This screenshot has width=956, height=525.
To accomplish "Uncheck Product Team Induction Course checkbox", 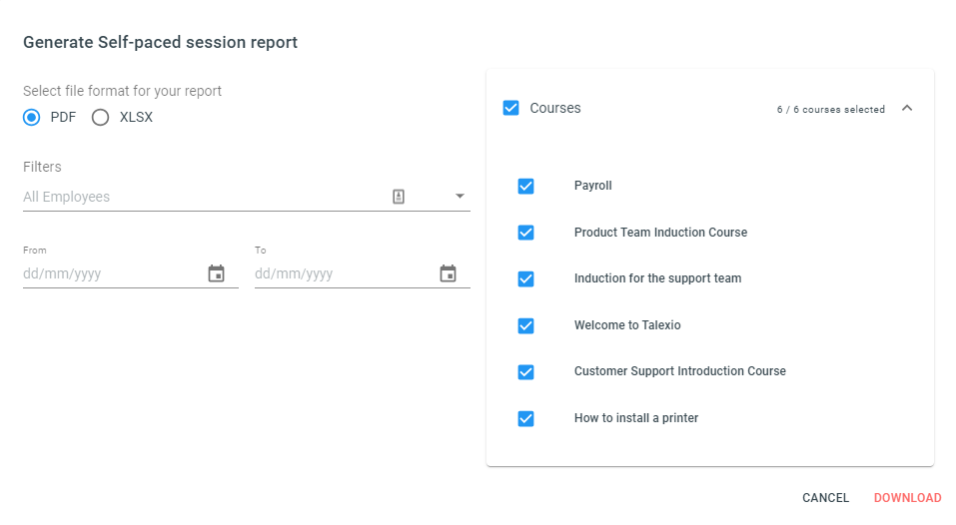I will point(525,233).
